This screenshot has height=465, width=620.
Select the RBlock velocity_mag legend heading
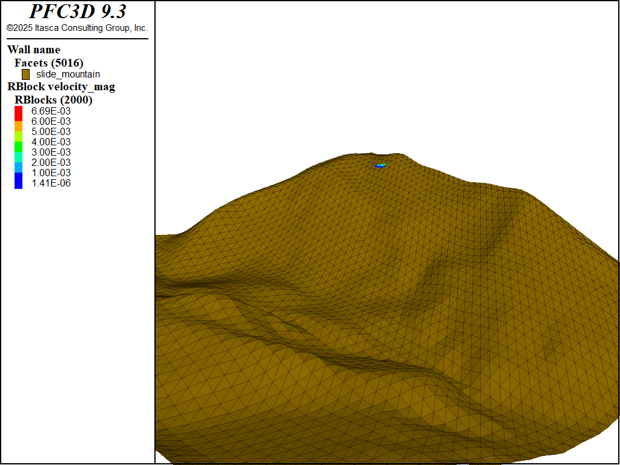[x=61, y=87]
